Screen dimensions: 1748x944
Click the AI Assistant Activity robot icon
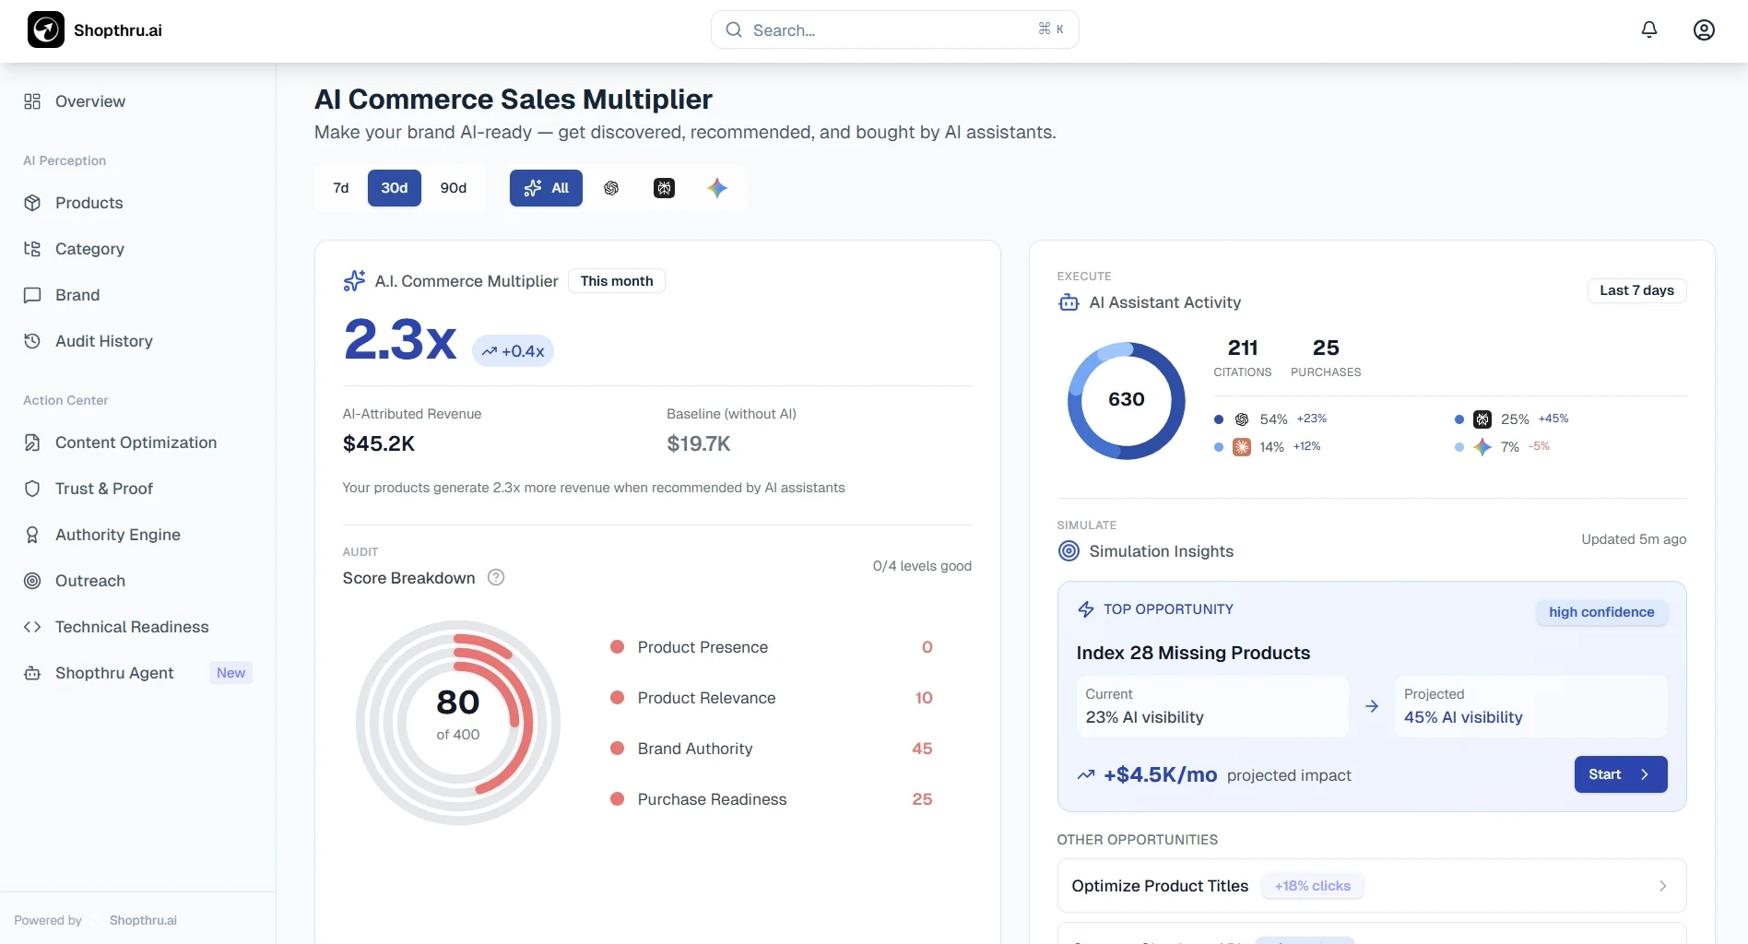[1068, 302]
